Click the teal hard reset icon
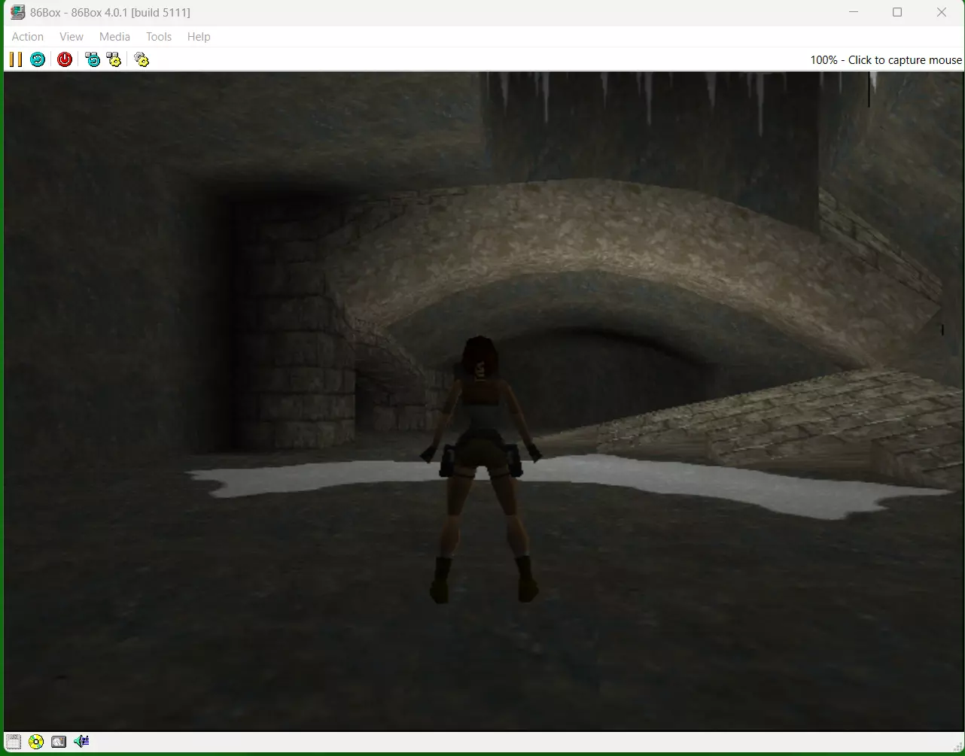 point(38,59)
